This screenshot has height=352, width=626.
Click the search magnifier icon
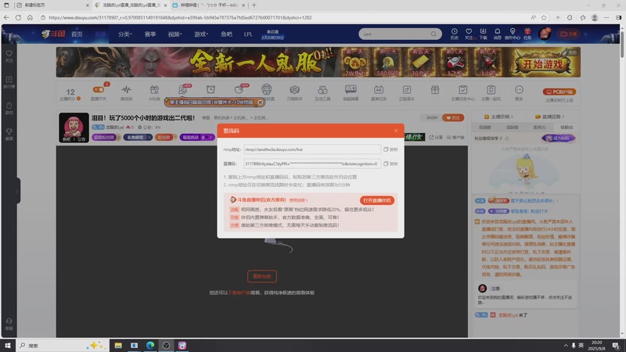[x=434, y=34]
